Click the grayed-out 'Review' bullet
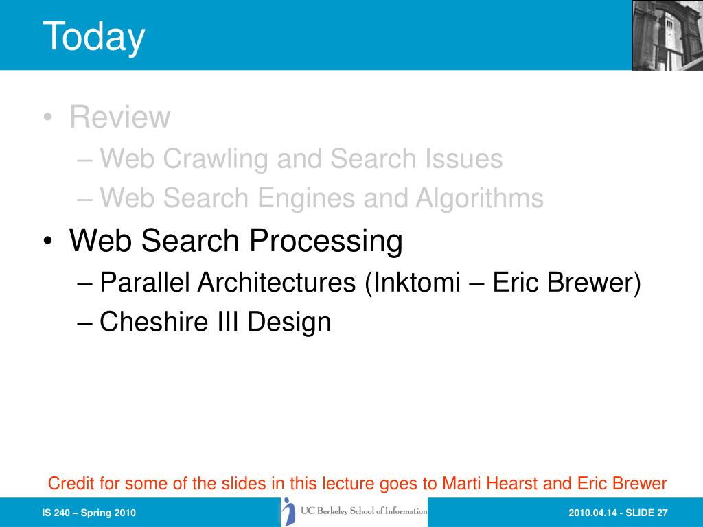 (119, 117)
